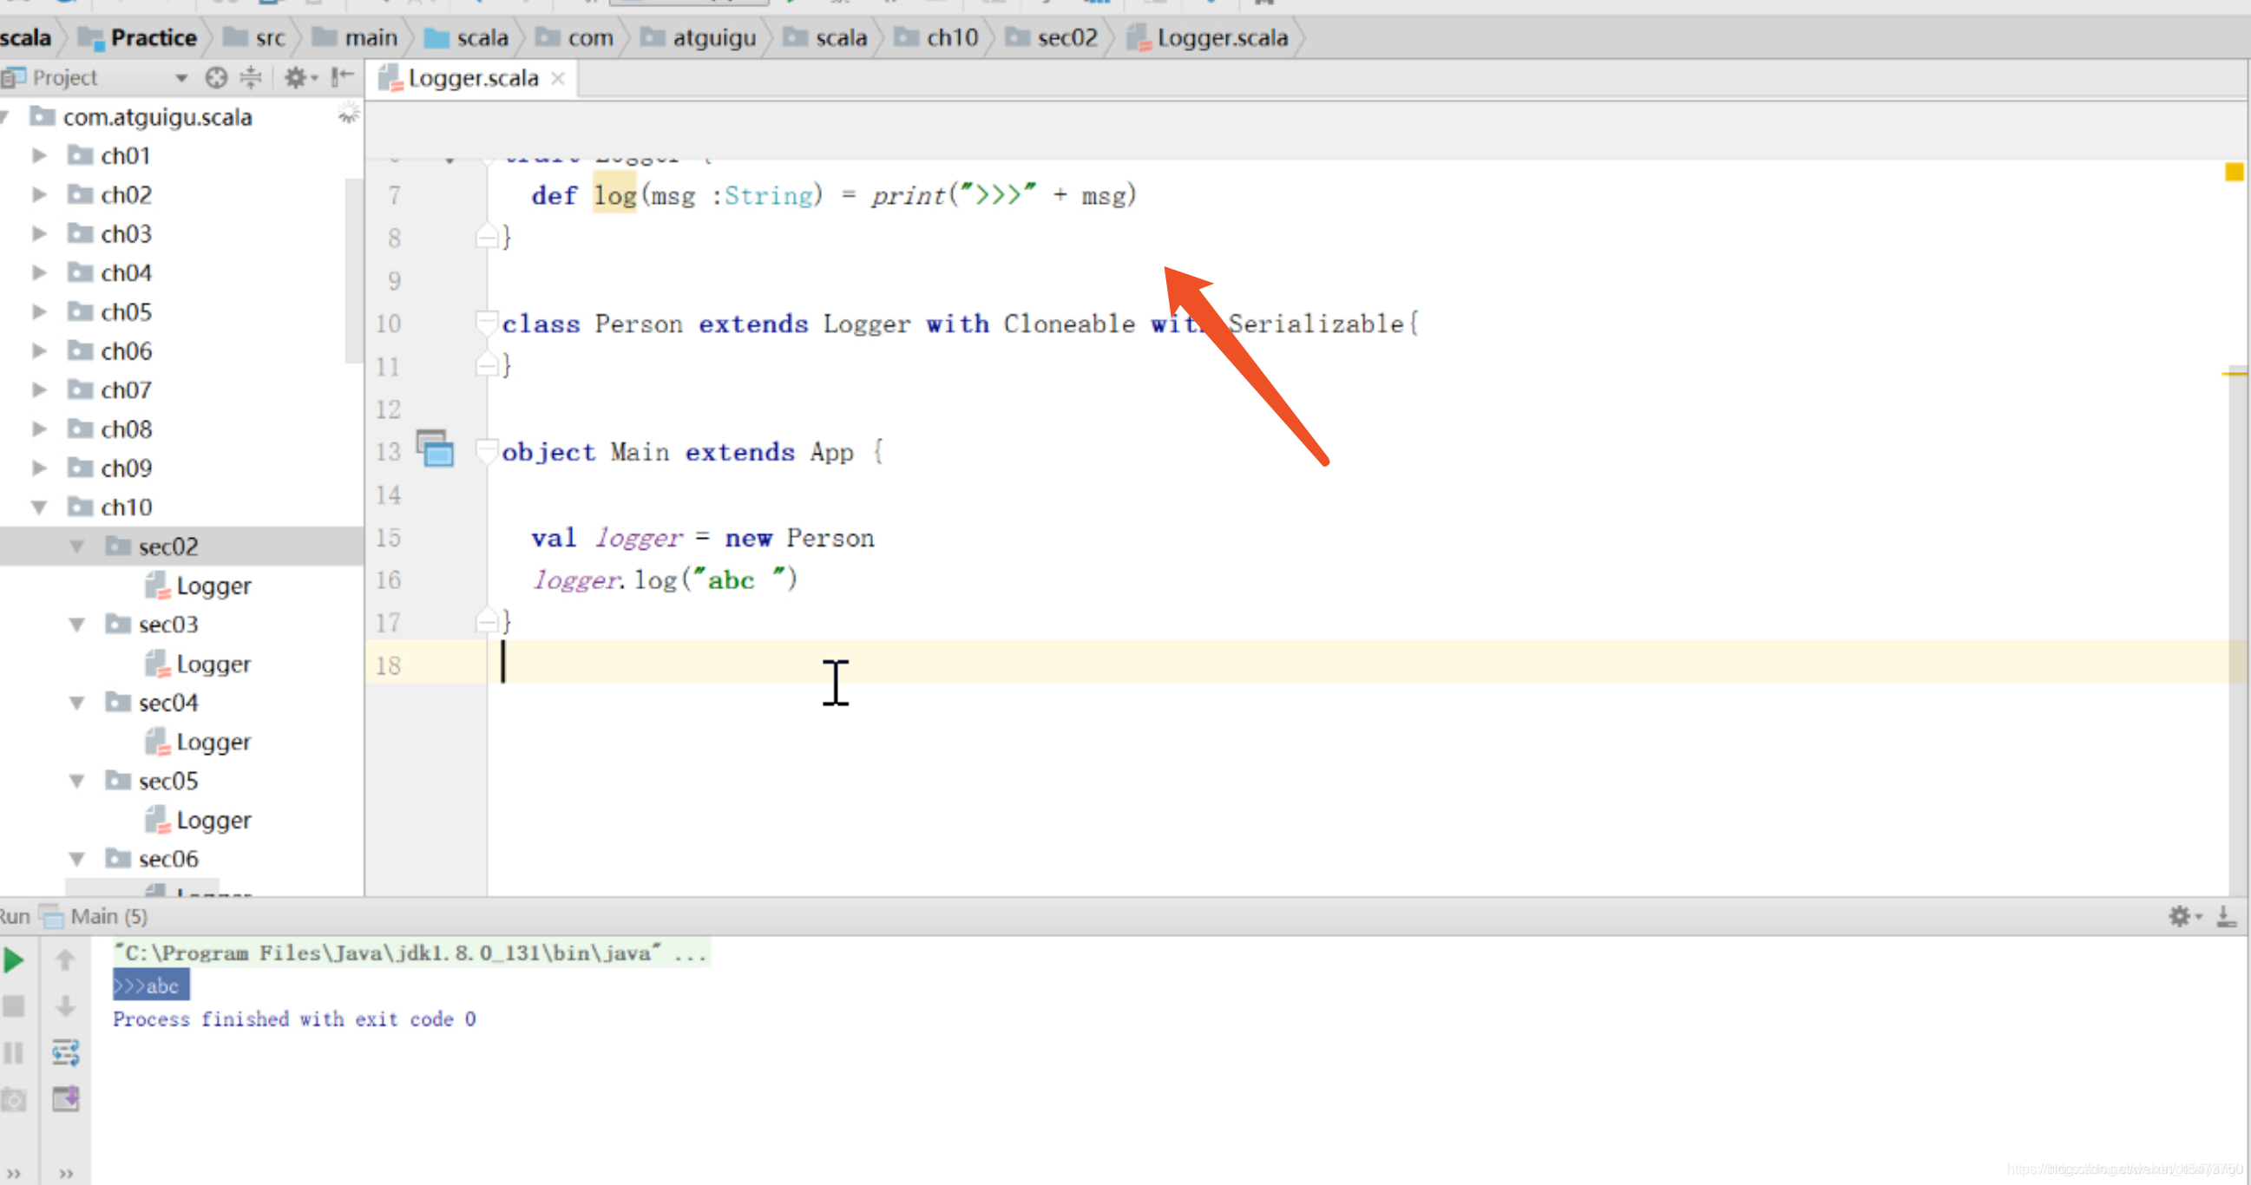The width and height of the screenshot is (2251, 1185).
Task: Click the java command line in console
Action: point(410,953)
